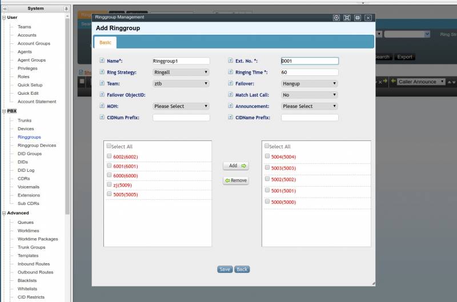The image size is (457, 302).
Task: Open Ringgroup Devices in the sidebar
Action: point(37,146)
